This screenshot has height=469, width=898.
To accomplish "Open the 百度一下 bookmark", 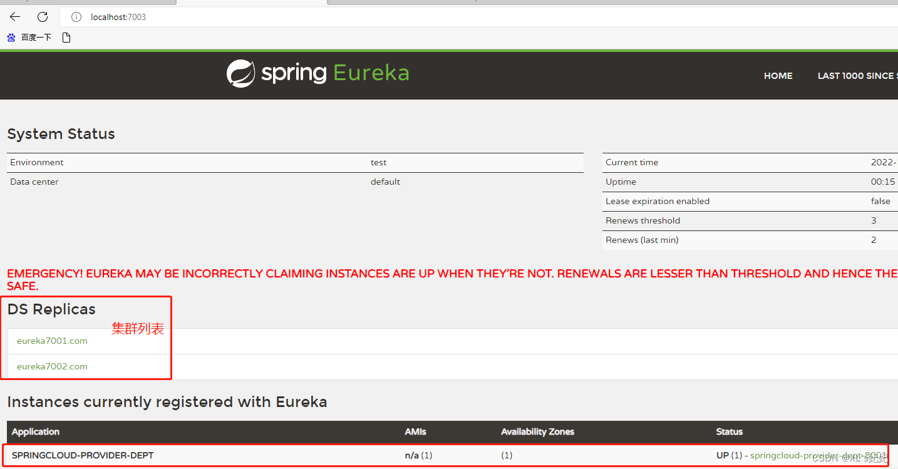I will pyautogui.click(x=29, y=38).
